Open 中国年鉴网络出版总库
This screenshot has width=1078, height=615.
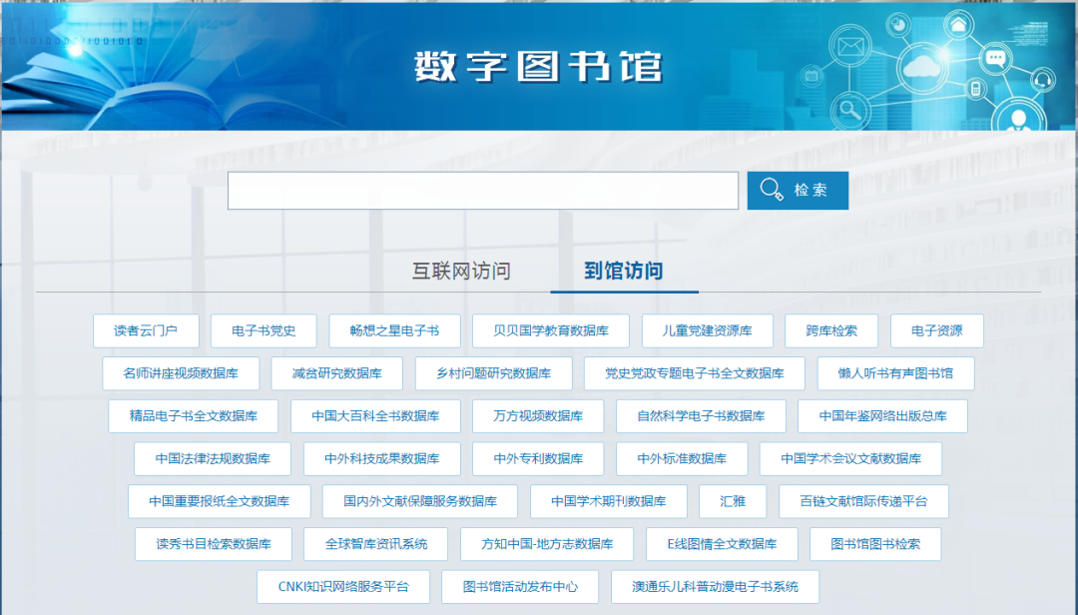(882, 416)
